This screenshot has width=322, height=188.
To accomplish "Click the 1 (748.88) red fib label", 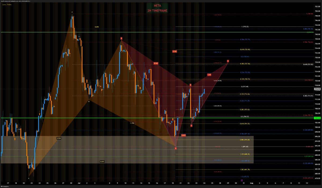I will click(x=309, y=14).
